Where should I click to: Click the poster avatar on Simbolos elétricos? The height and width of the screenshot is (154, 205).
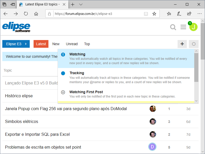[x=153, y=121]
